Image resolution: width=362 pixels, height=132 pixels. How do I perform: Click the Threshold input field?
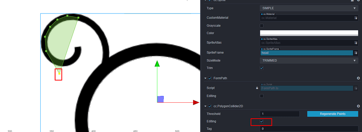280,114
